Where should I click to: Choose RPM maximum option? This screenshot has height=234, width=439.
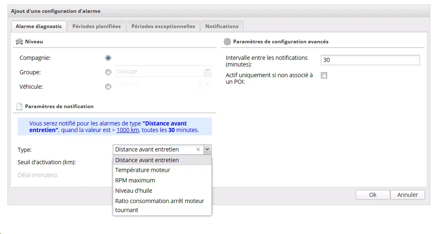point(162,180)
